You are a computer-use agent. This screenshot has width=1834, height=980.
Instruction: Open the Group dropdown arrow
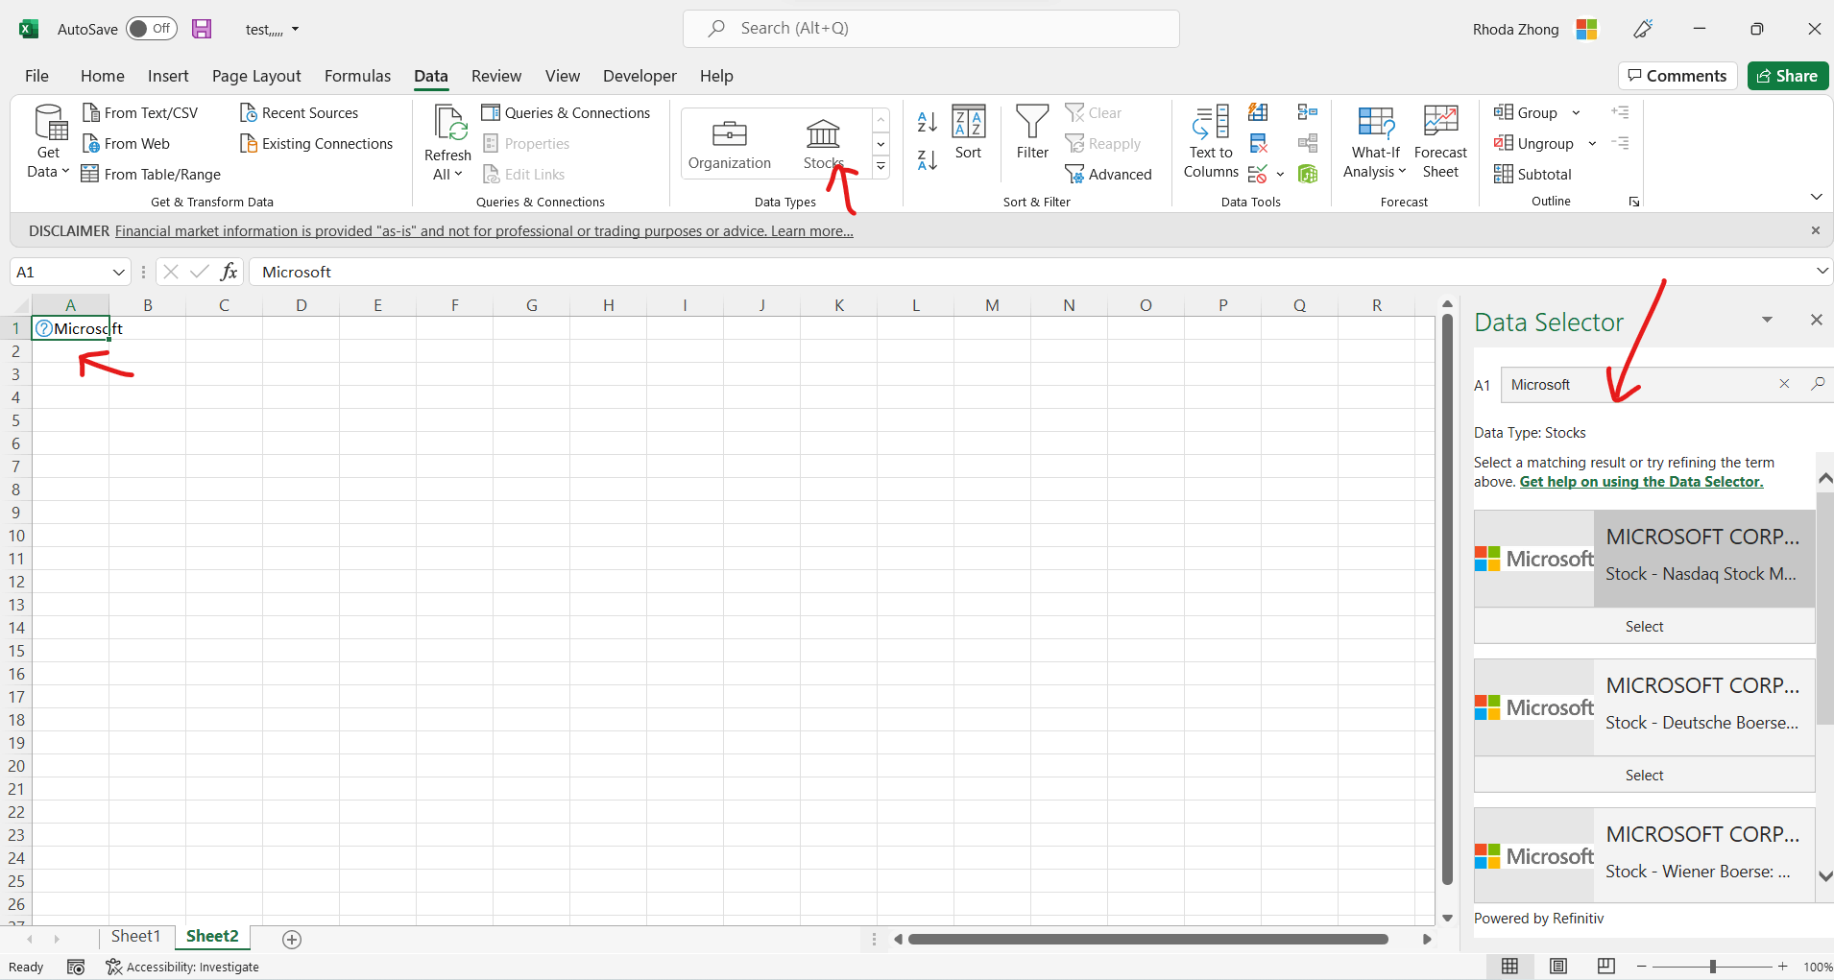(1576, 113)
